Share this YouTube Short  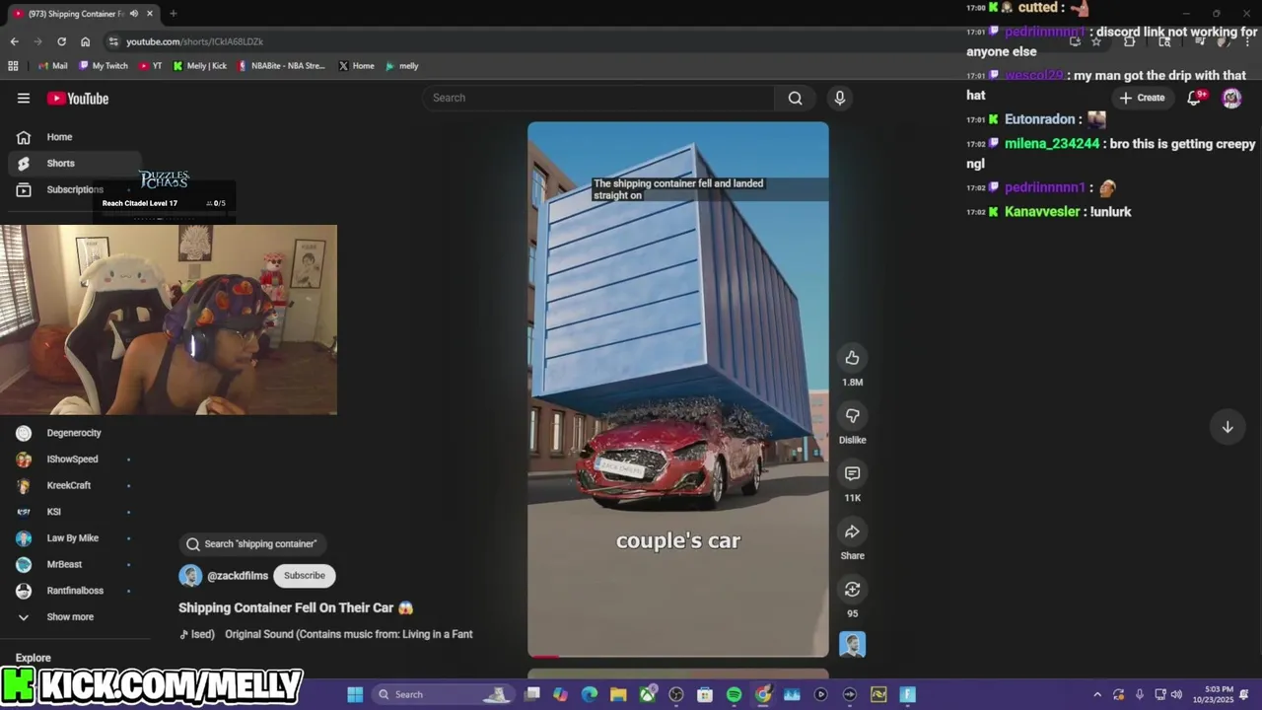point(852,532)
